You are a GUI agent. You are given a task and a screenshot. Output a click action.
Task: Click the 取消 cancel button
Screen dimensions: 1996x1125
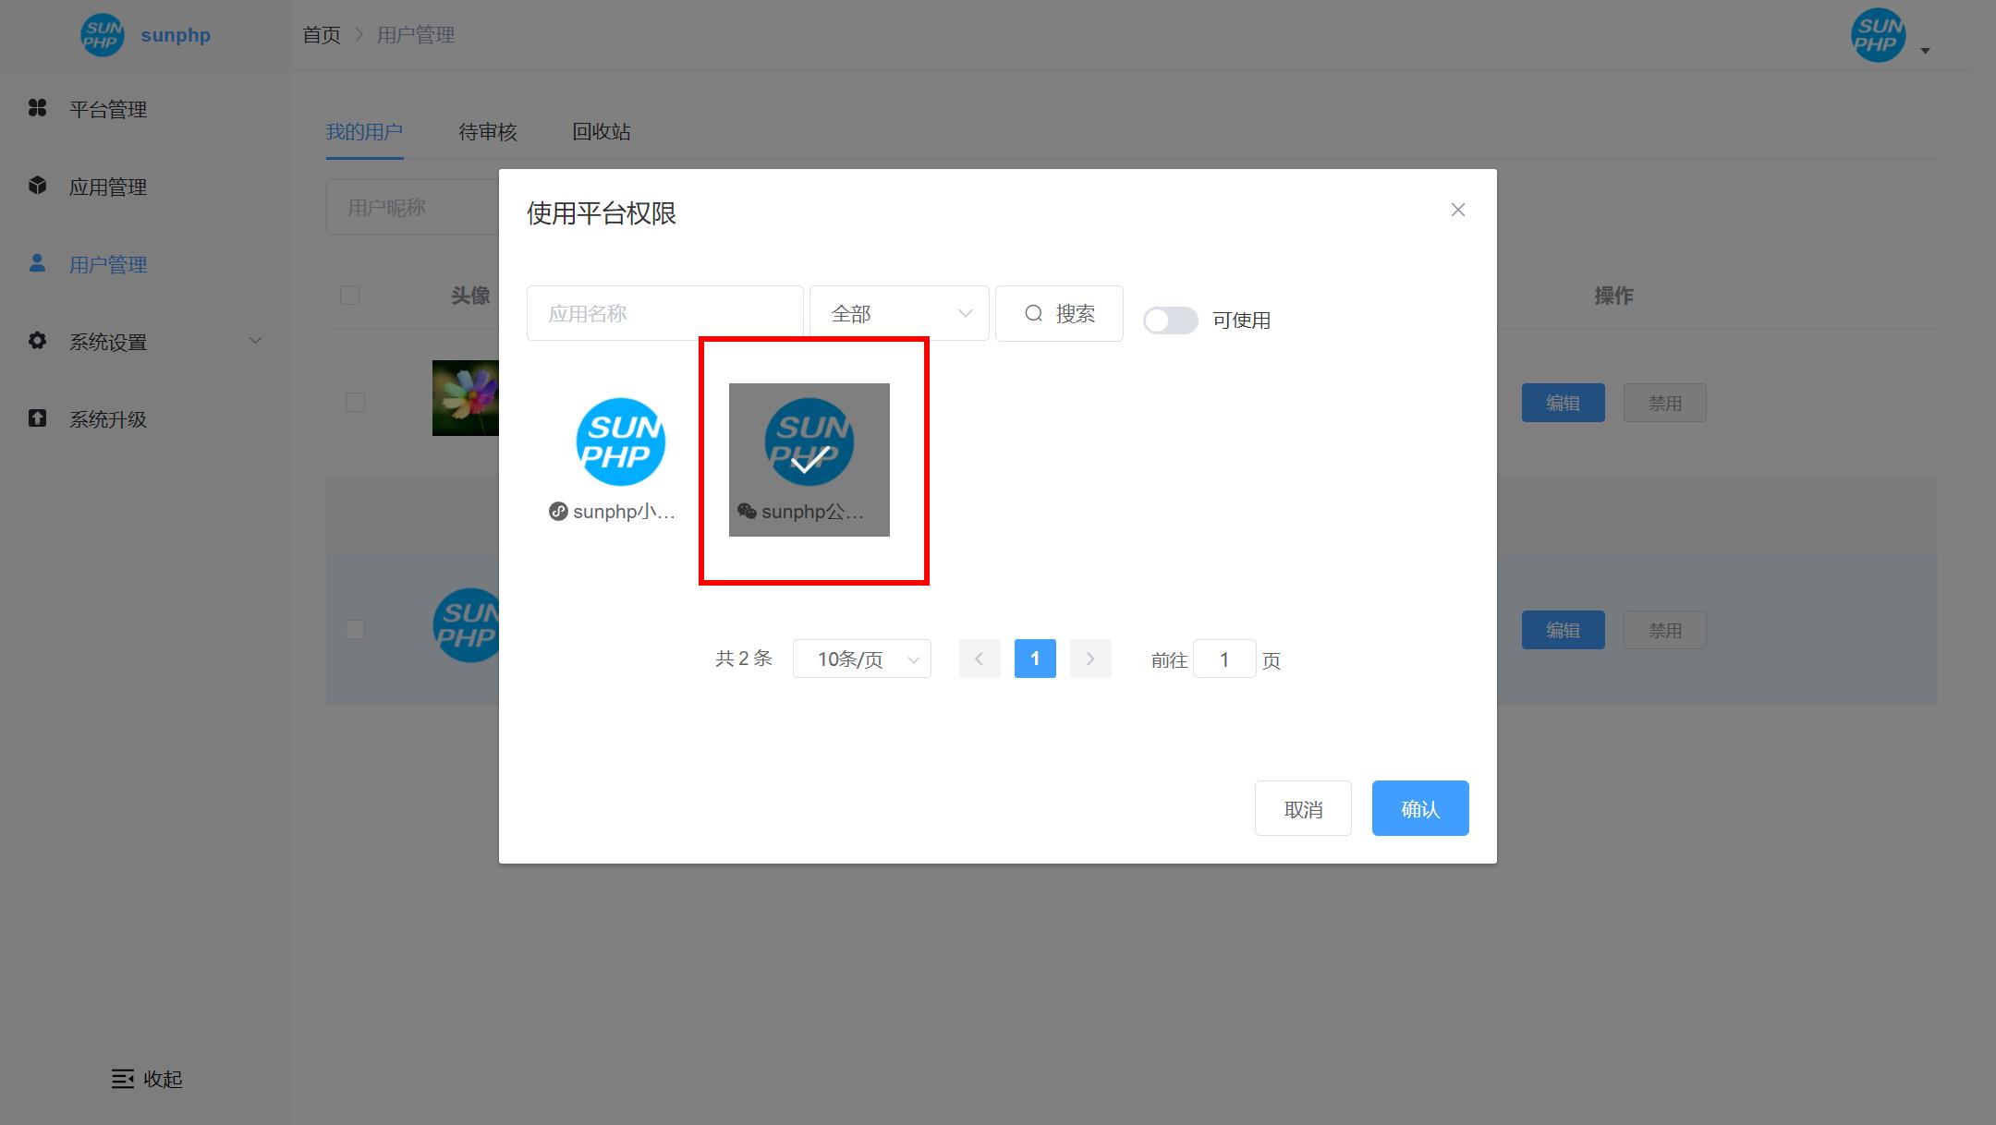tap(1304, 808)
